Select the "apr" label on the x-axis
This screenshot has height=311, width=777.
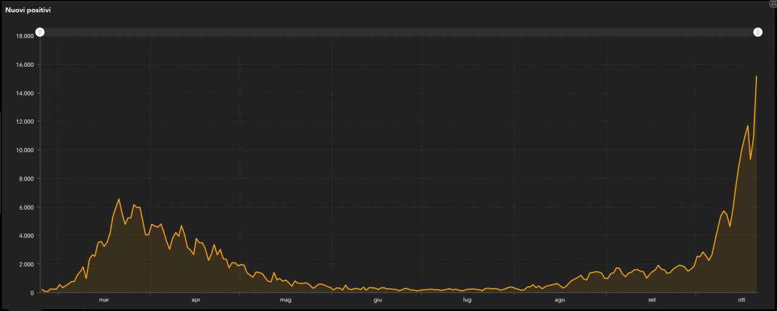[x=196, y=300]
